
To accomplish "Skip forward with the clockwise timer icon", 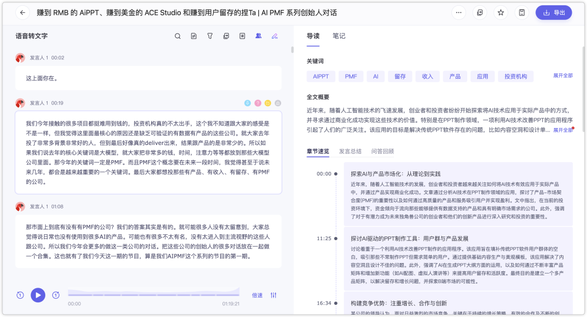I will 56,295.
